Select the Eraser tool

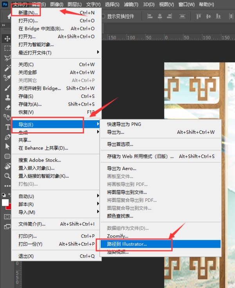(7, 107)
